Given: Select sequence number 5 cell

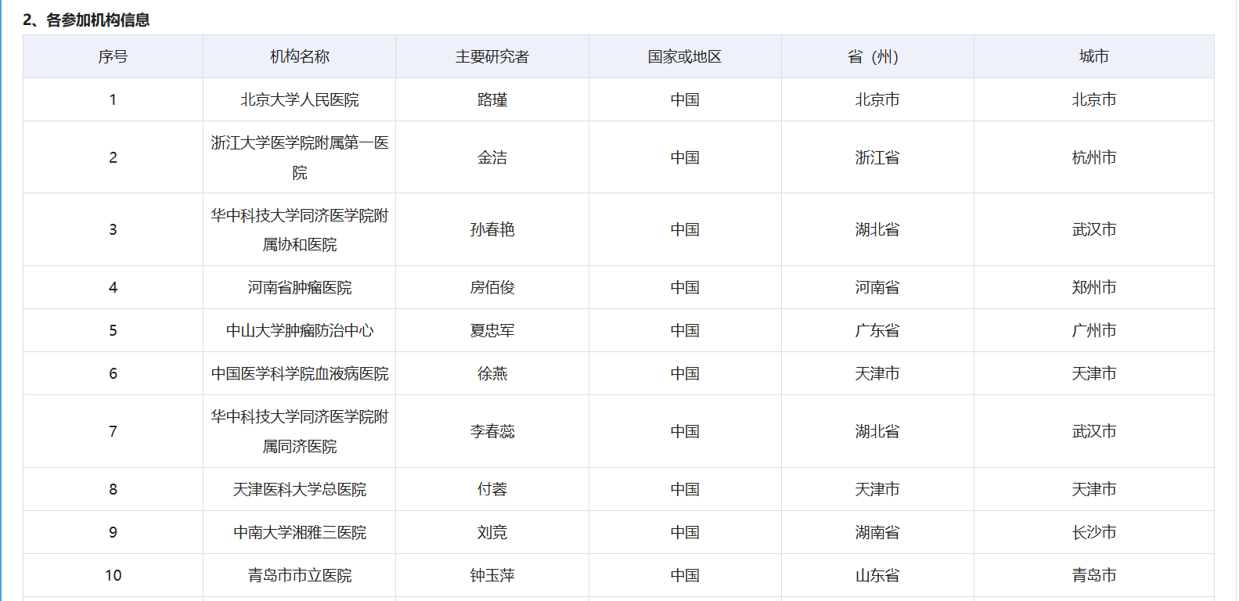Looking at the screenshot, I should click(113, 330).
